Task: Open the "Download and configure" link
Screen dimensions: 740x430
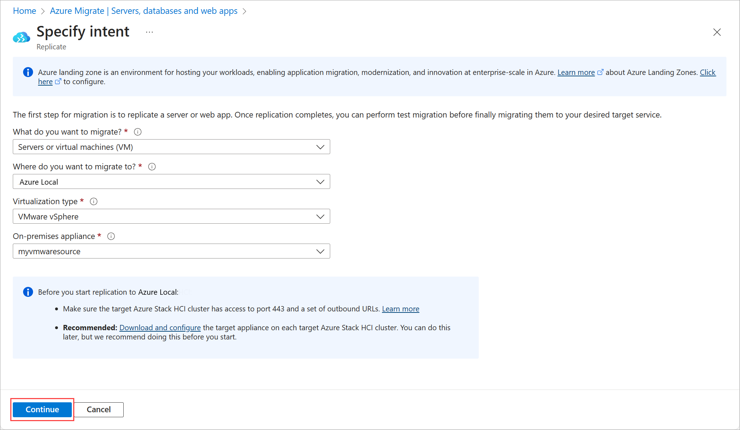Action: click(x=160, y=327)
